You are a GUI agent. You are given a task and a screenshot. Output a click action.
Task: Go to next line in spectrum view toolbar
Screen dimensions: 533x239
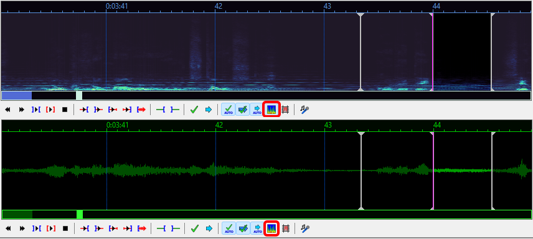pos(22,110)
